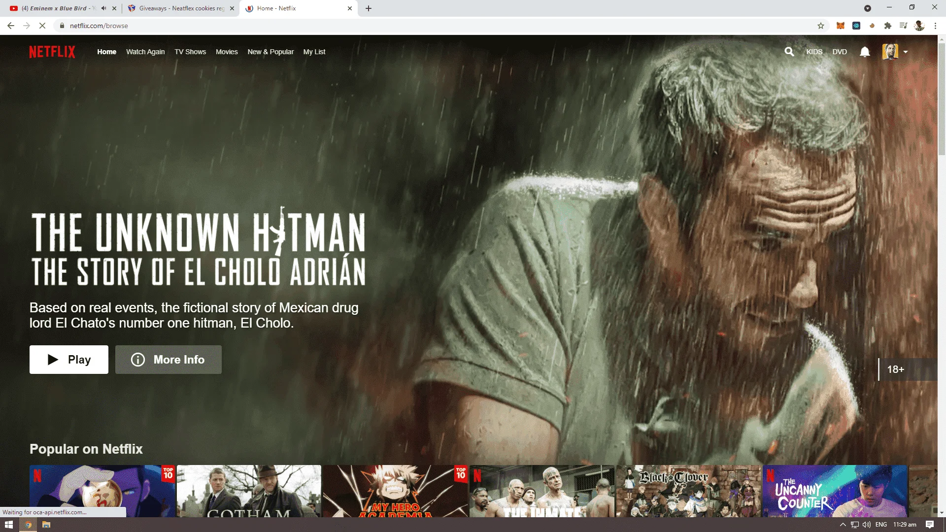Open The Inmate thumbnail
Screen dimensions: 946x532
542,491
